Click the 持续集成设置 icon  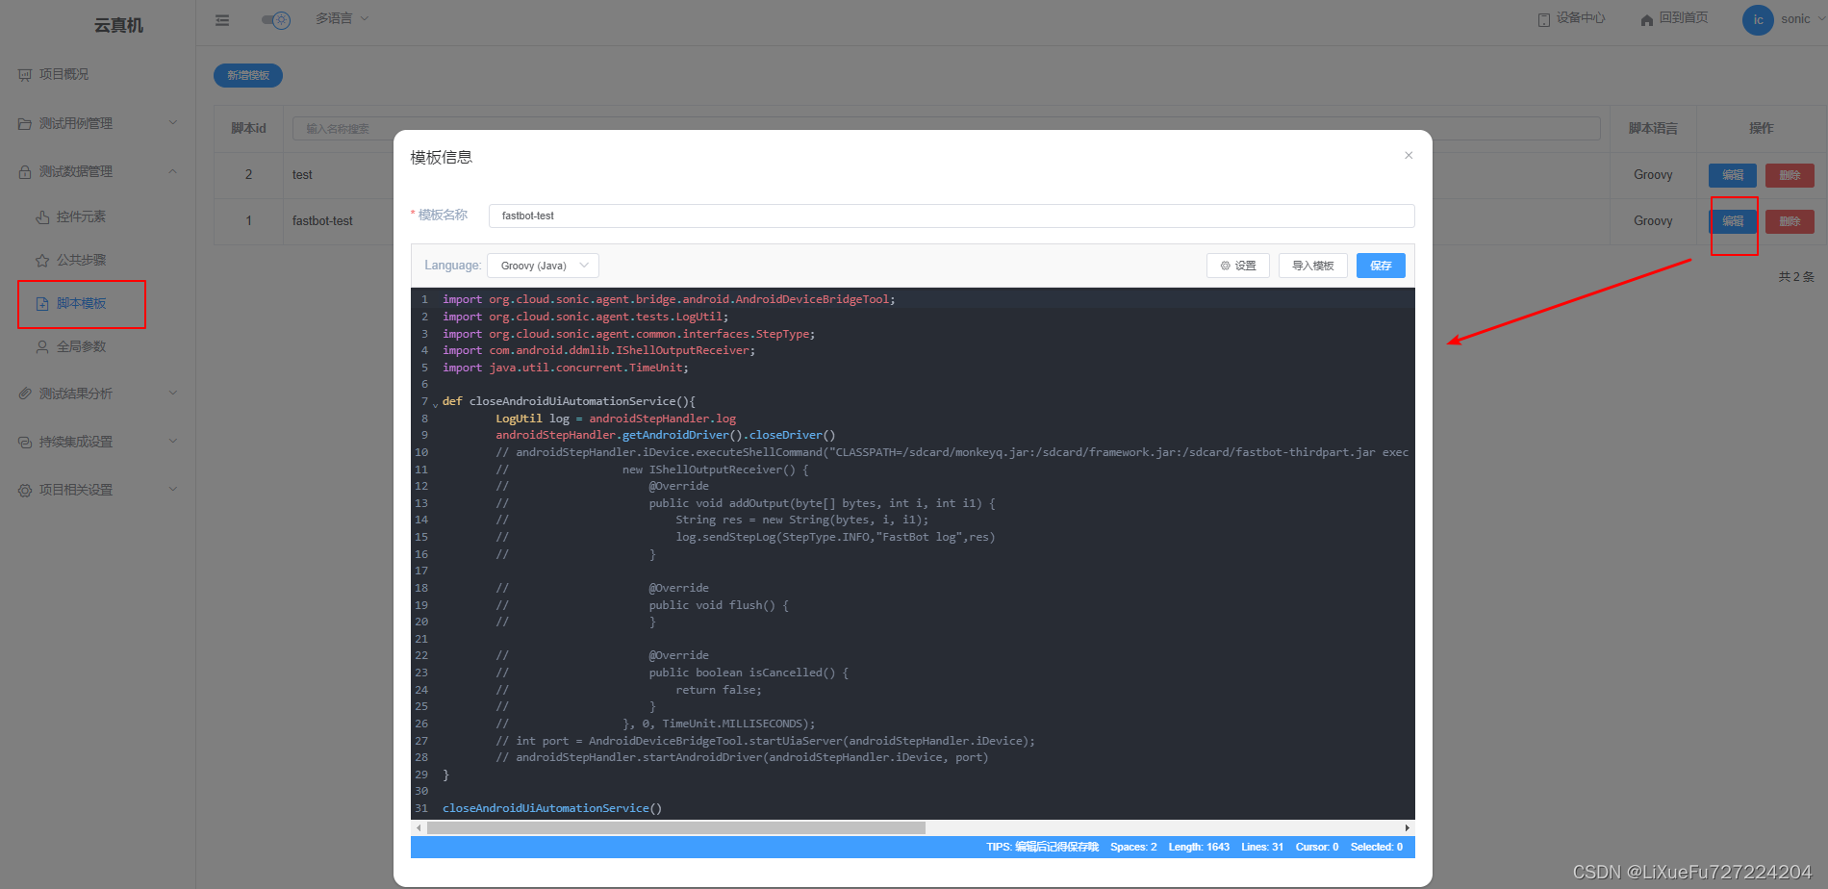click(25, 442)
